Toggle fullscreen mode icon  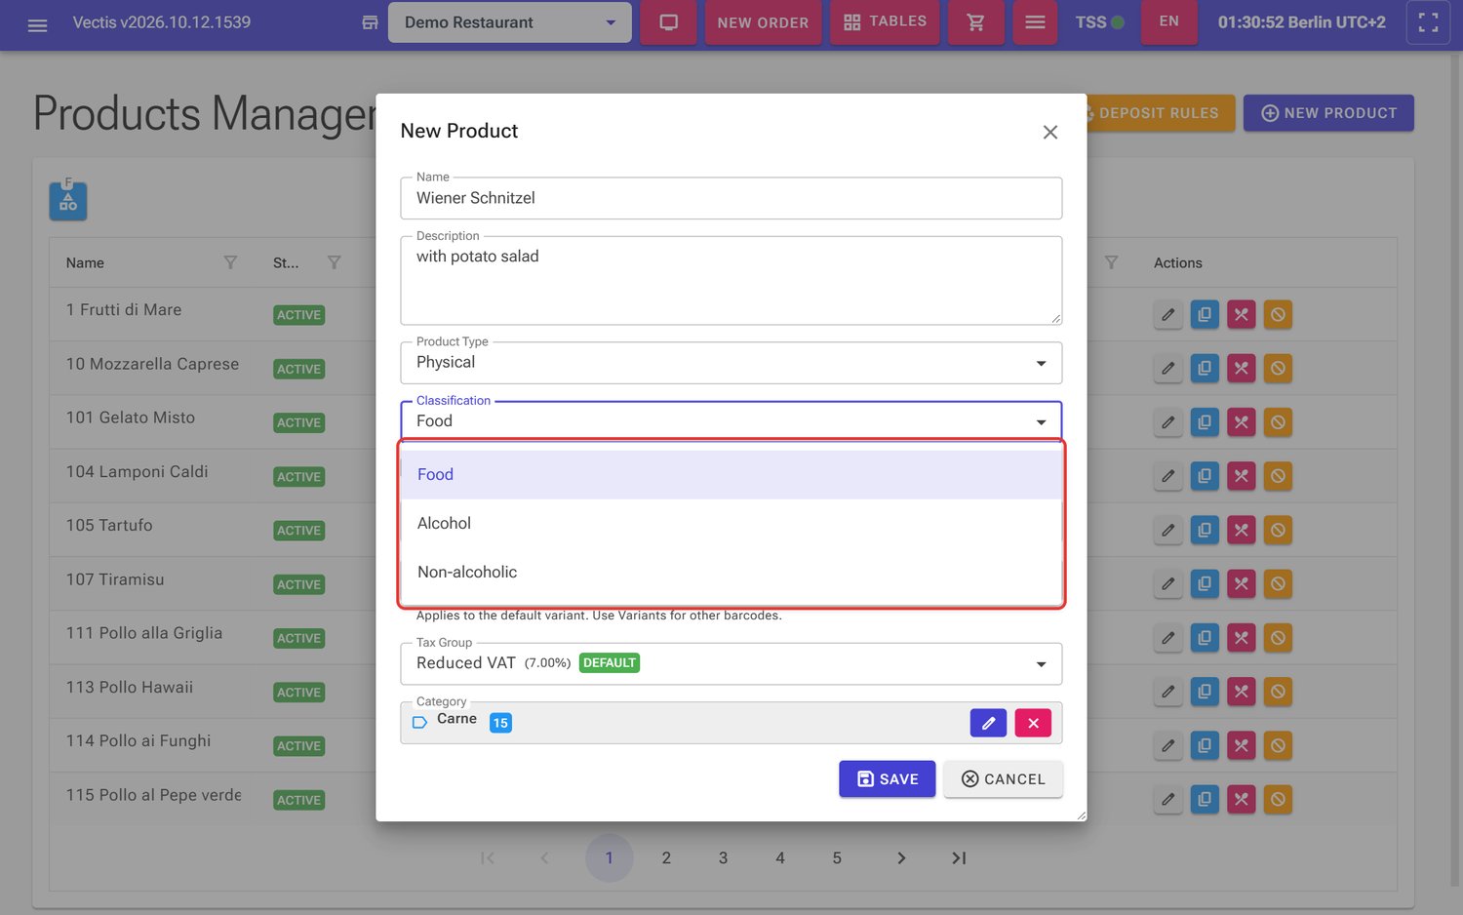[x=1428, y=22]
